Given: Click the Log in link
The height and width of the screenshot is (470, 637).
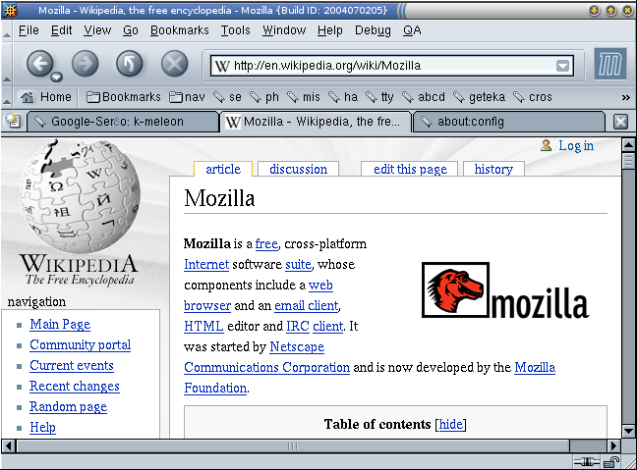Looking at the screenshot, I should 576,145.
